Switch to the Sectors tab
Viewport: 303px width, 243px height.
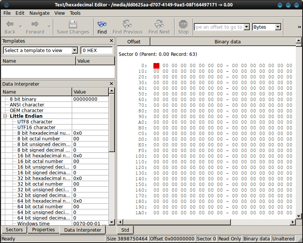pos(14,230)
